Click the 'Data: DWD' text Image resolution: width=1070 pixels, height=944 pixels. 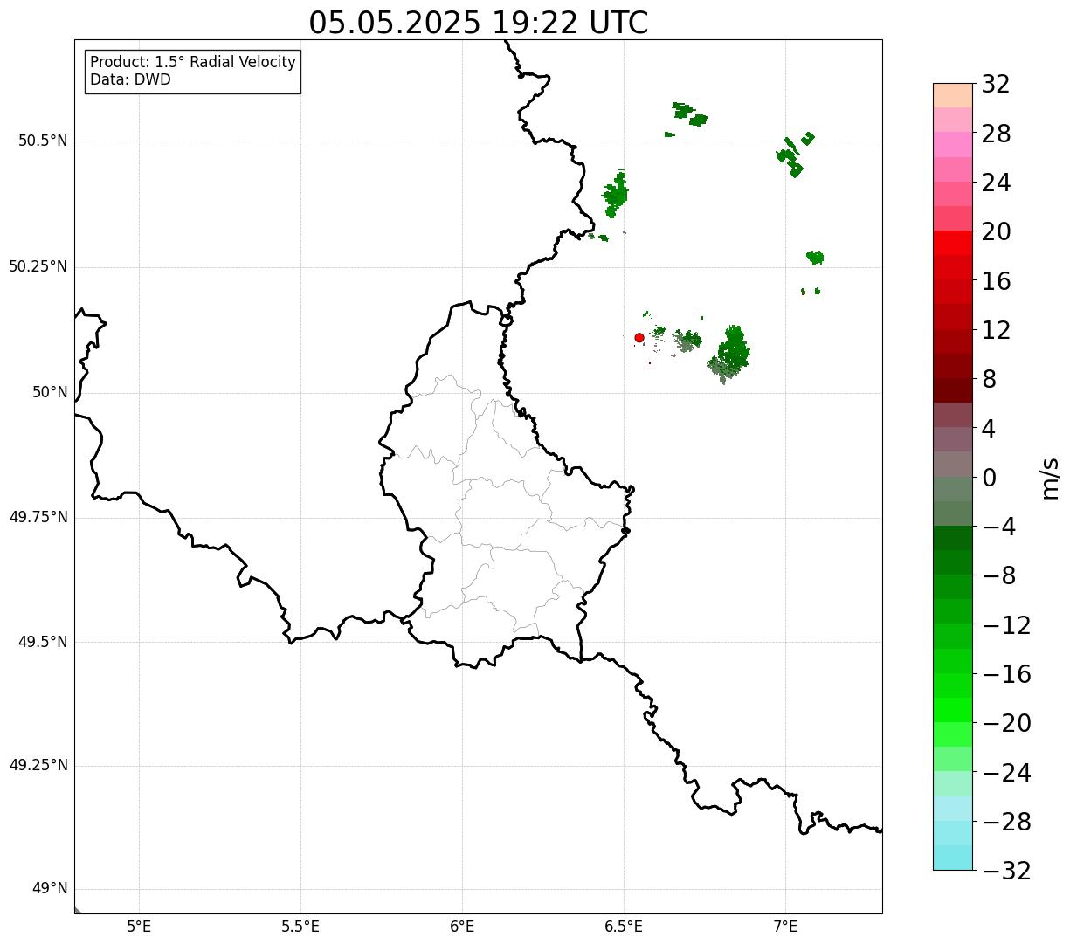[130, 79]
